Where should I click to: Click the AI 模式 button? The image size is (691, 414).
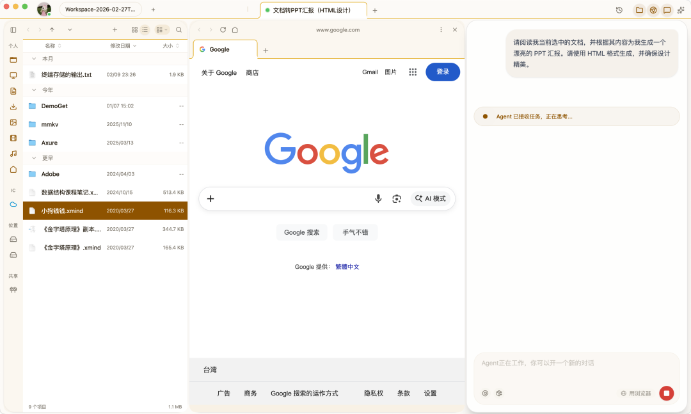coord(431,199)
